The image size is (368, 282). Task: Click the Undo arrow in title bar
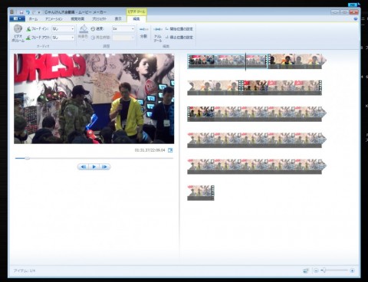click(28, 12)
